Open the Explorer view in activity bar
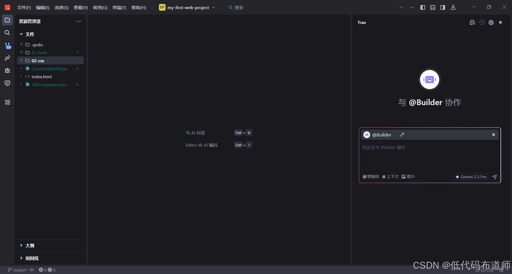 point(7,20)
